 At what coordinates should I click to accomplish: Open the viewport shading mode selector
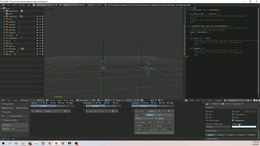(x=94, y=100)
